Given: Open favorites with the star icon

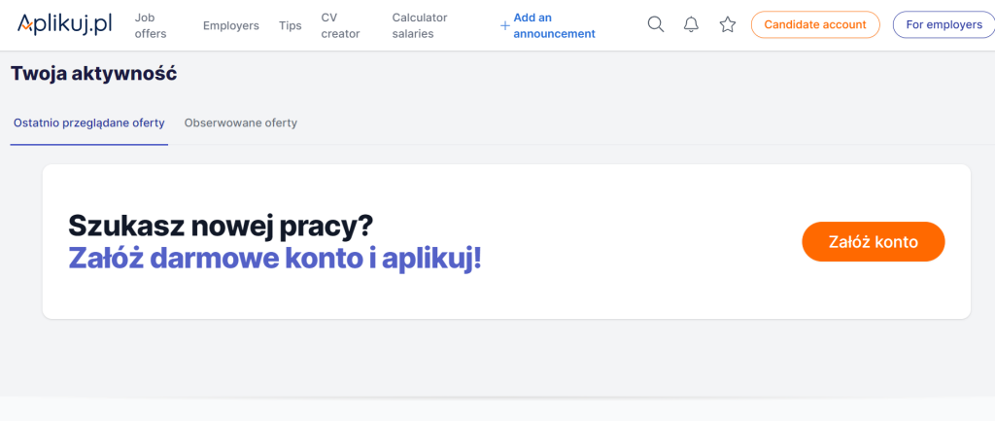Looking at the screenshot, I should [x=727, y=25].
